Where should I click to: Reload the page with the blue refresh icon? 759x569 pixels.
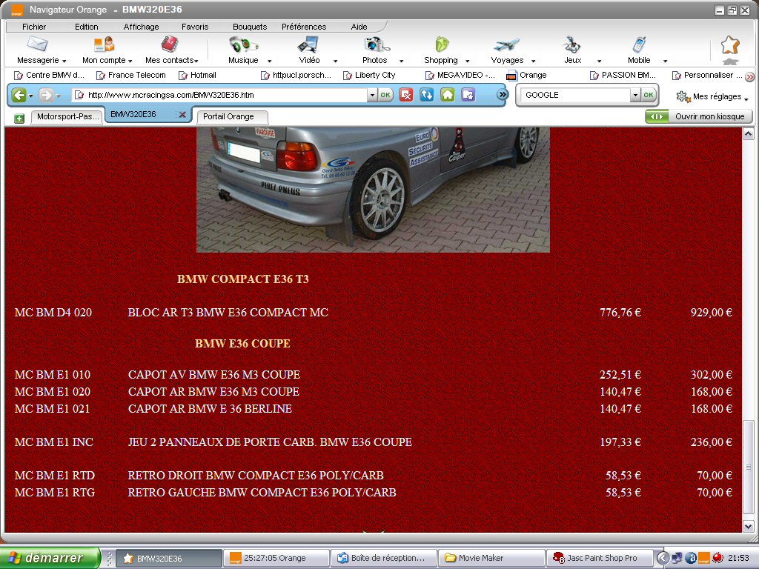pos(426,95)
